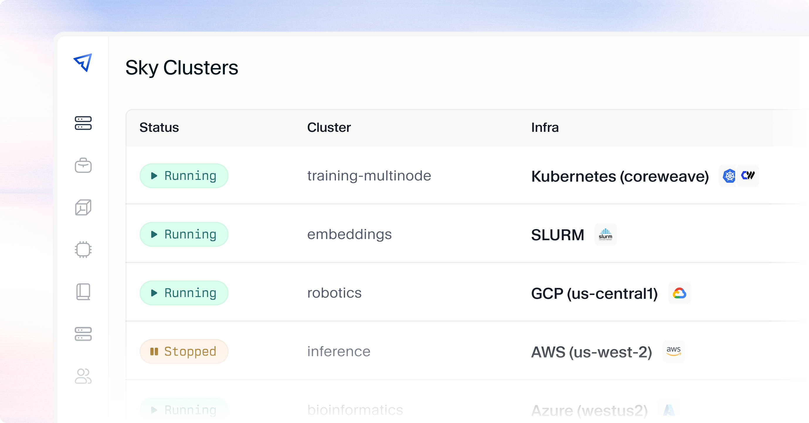Open the Users icon at sidebar bottom
Screen dimensions: 809x423
(x=83, y=376)
